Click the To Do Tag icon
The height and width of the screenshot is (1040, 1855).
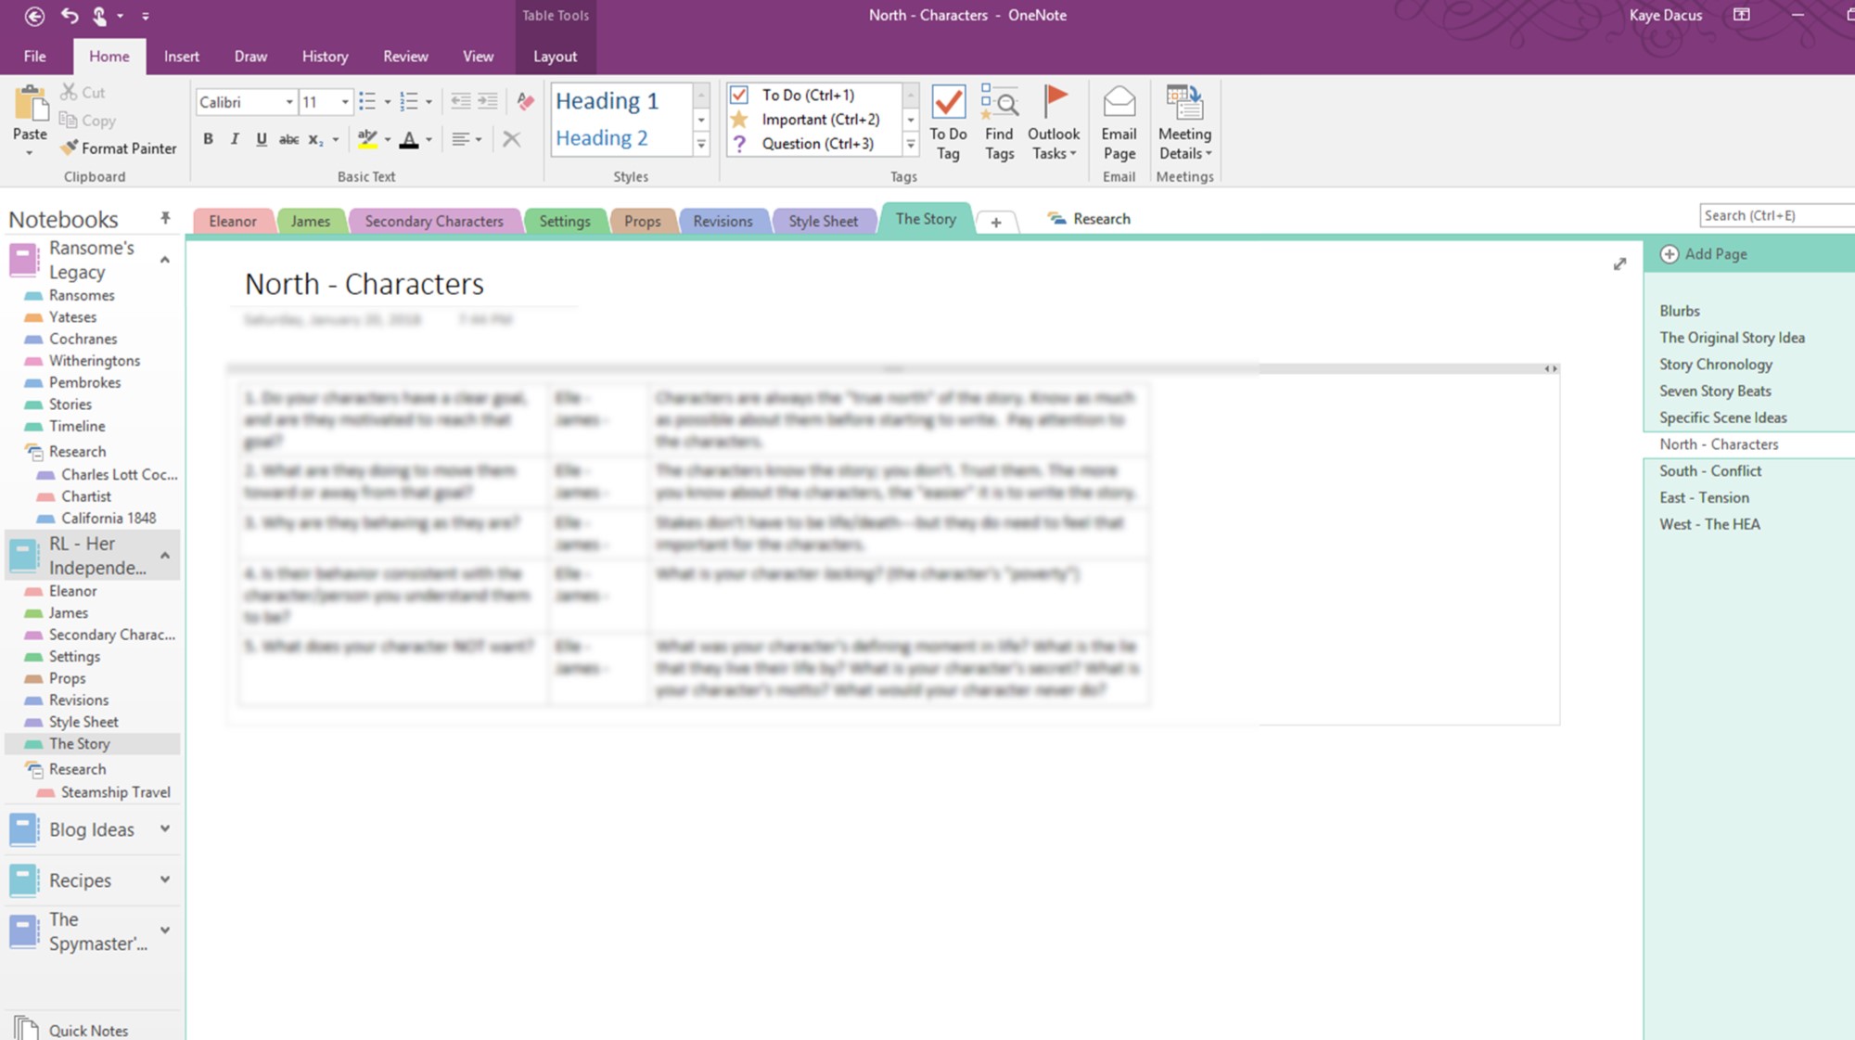tap(948, 103)
